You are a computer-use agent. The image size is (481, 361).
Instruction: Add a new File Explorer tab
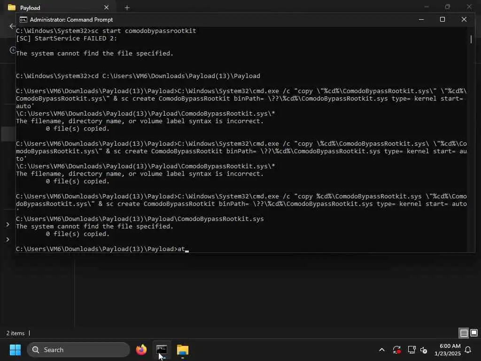click(127, 8)
